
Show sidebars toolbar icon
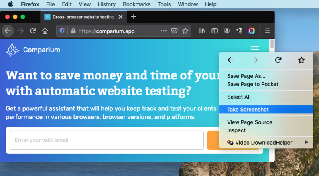click(215, 31)
